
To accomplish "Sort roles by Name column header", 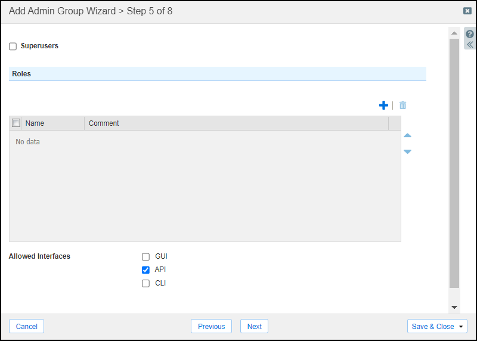I will coord(53,123).
